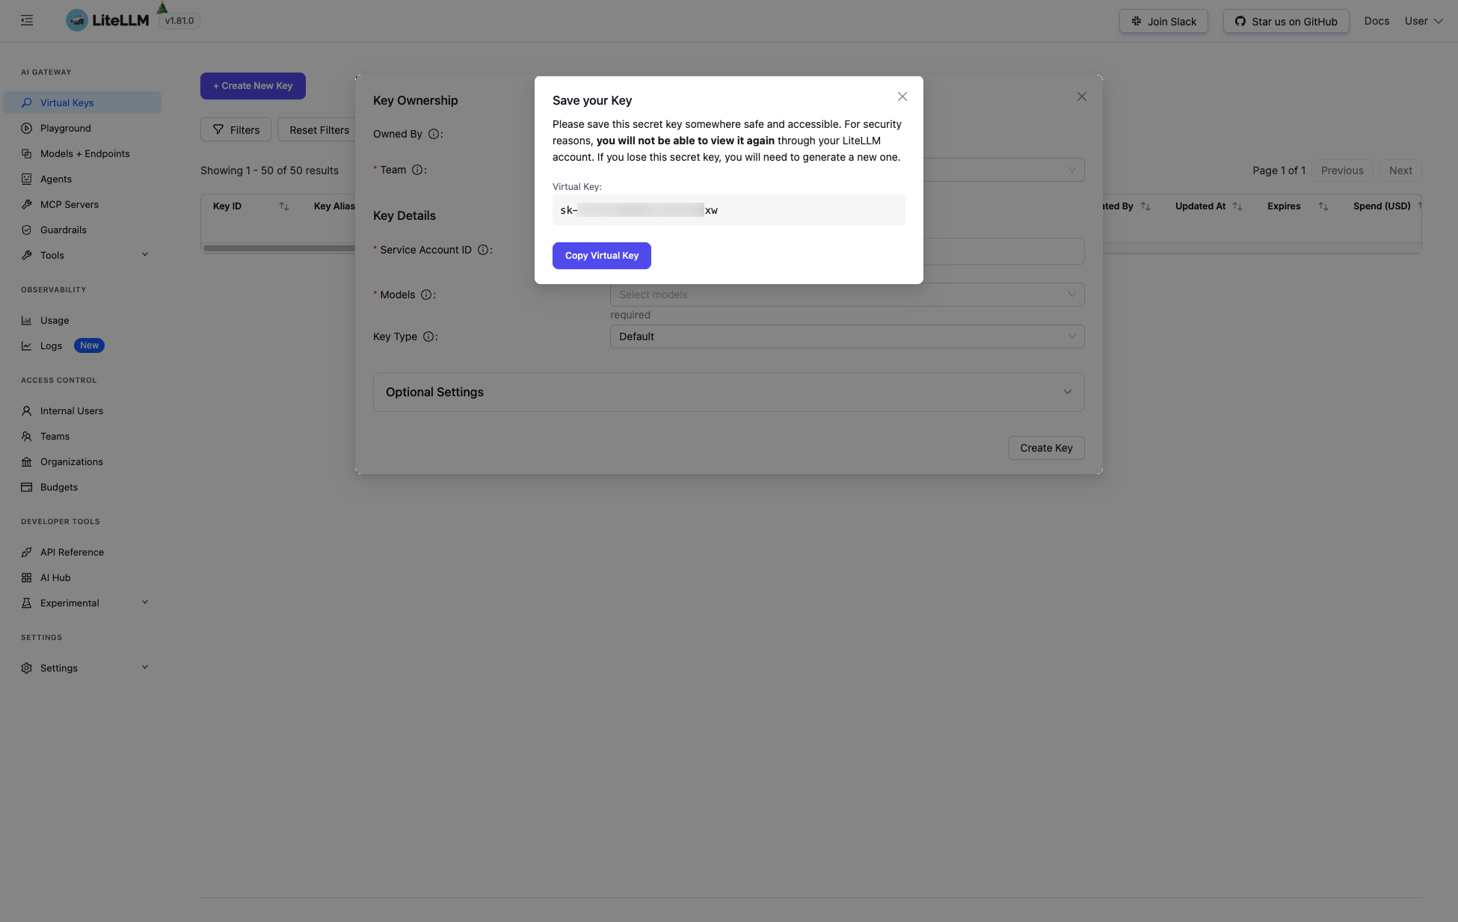
Task: Open the Organizations section
Action: click(72, 461)
